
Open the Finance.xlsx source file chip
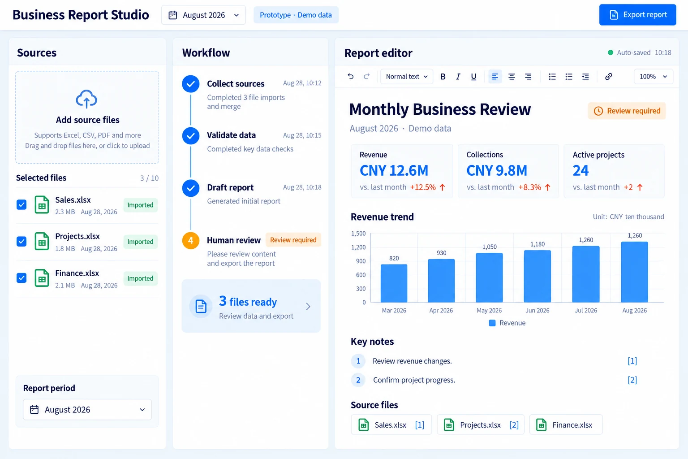(x=566, y=424)
